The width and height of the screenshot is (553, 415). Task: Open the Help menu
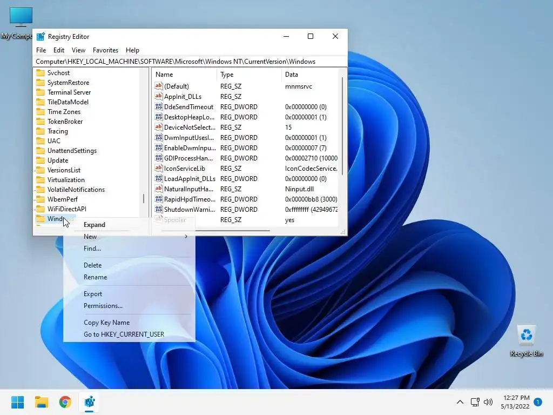[x=133, y=50]
